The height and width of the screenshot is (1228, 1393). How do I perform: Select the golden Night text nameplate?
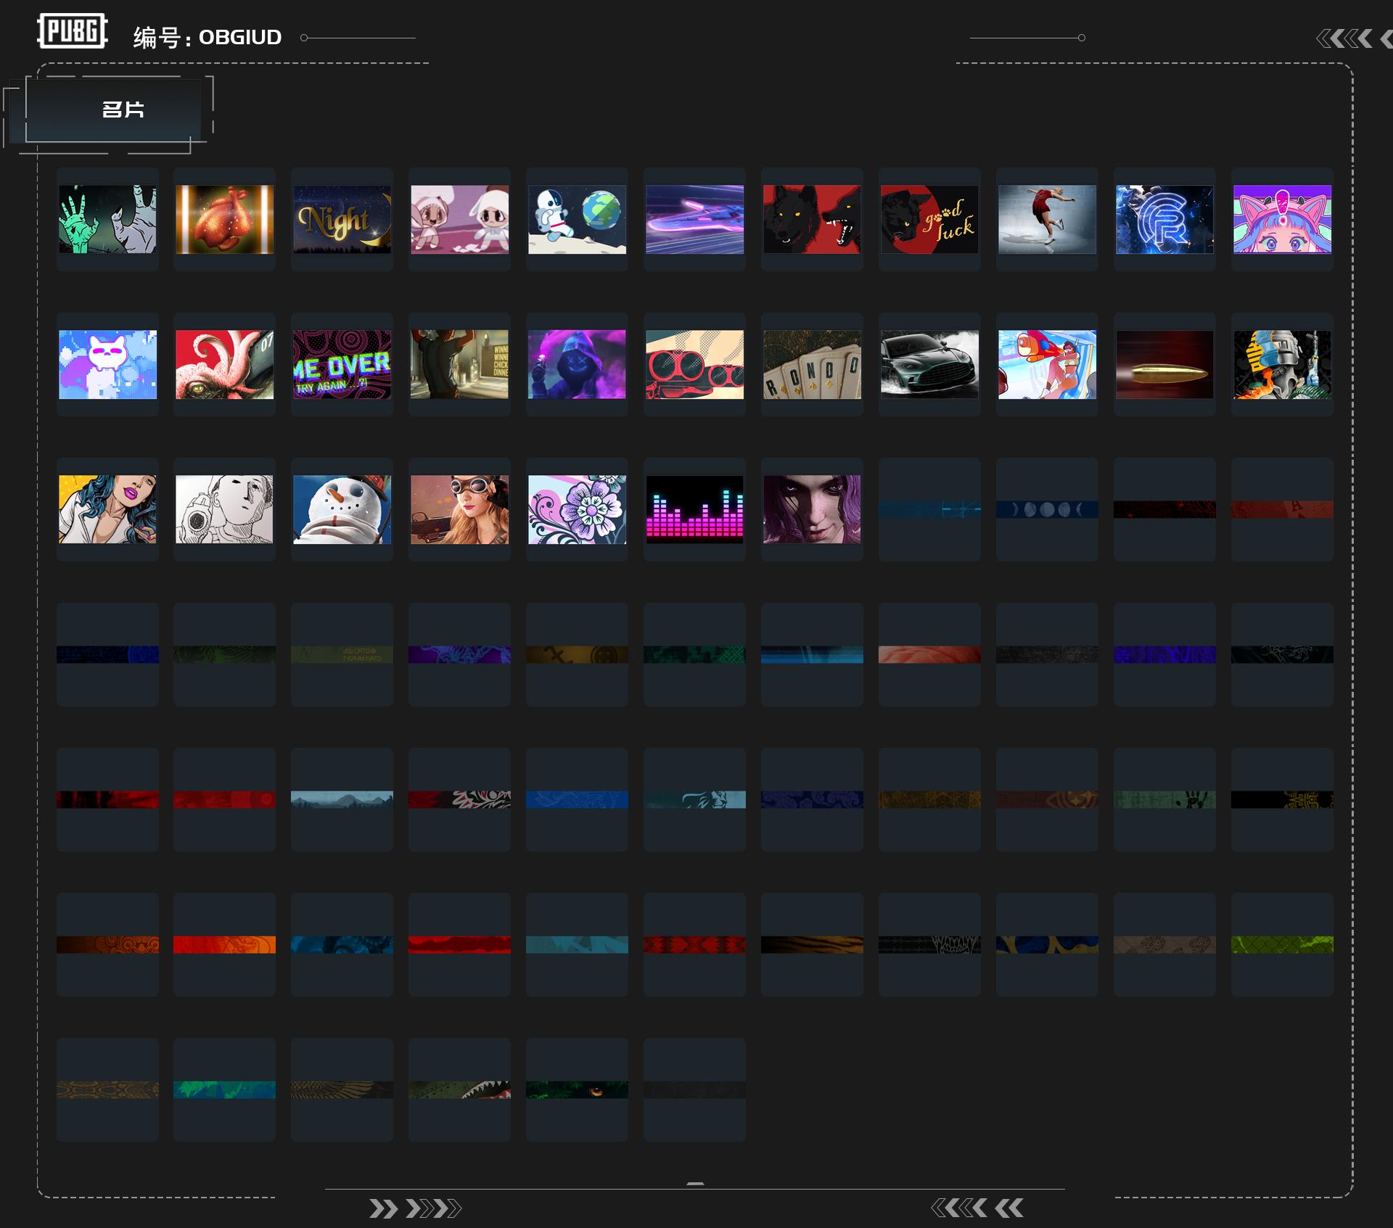point(342,219)
